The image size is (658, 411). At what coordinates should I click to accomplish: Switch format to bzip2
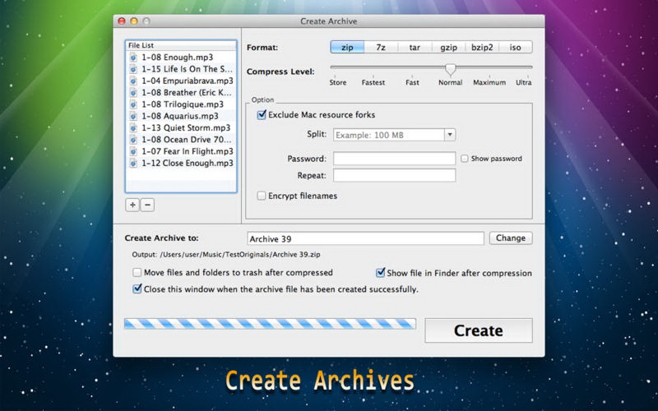point(481,48)
